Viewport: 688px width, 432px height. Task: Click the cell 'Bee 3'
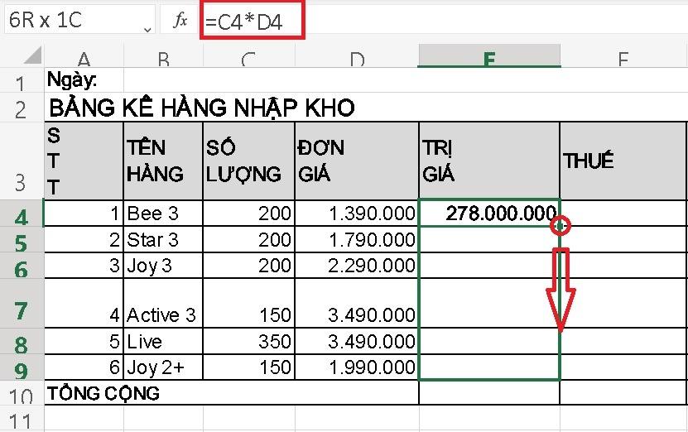[x=163, y=214]
